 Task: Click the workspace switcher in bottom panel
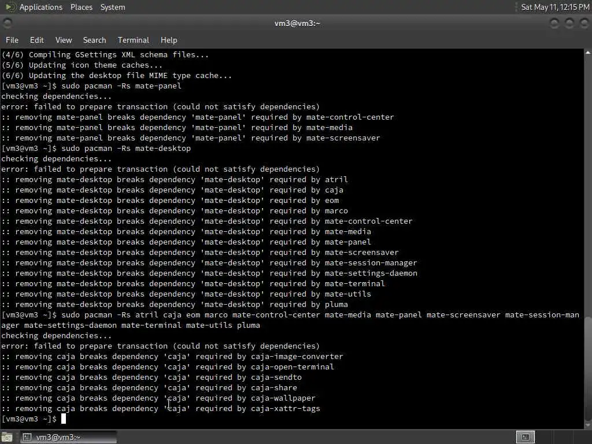coord(525,437)
